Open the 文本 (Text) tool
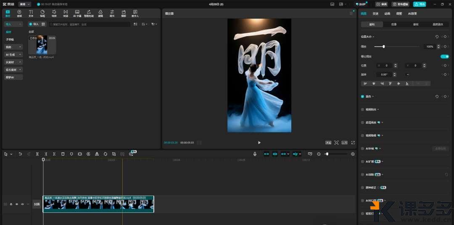 tap(31, 13)
